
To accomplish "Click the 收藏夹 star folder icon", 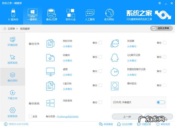I will tap(50, 58).
